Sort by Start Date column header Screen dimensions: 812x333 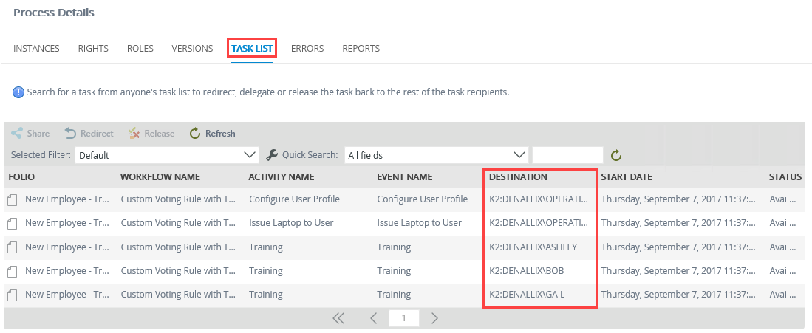(627, 177)
